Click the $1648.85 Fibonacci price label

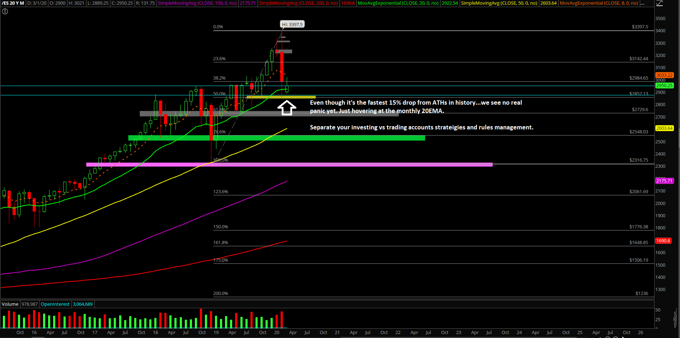(x=639, y=243)
